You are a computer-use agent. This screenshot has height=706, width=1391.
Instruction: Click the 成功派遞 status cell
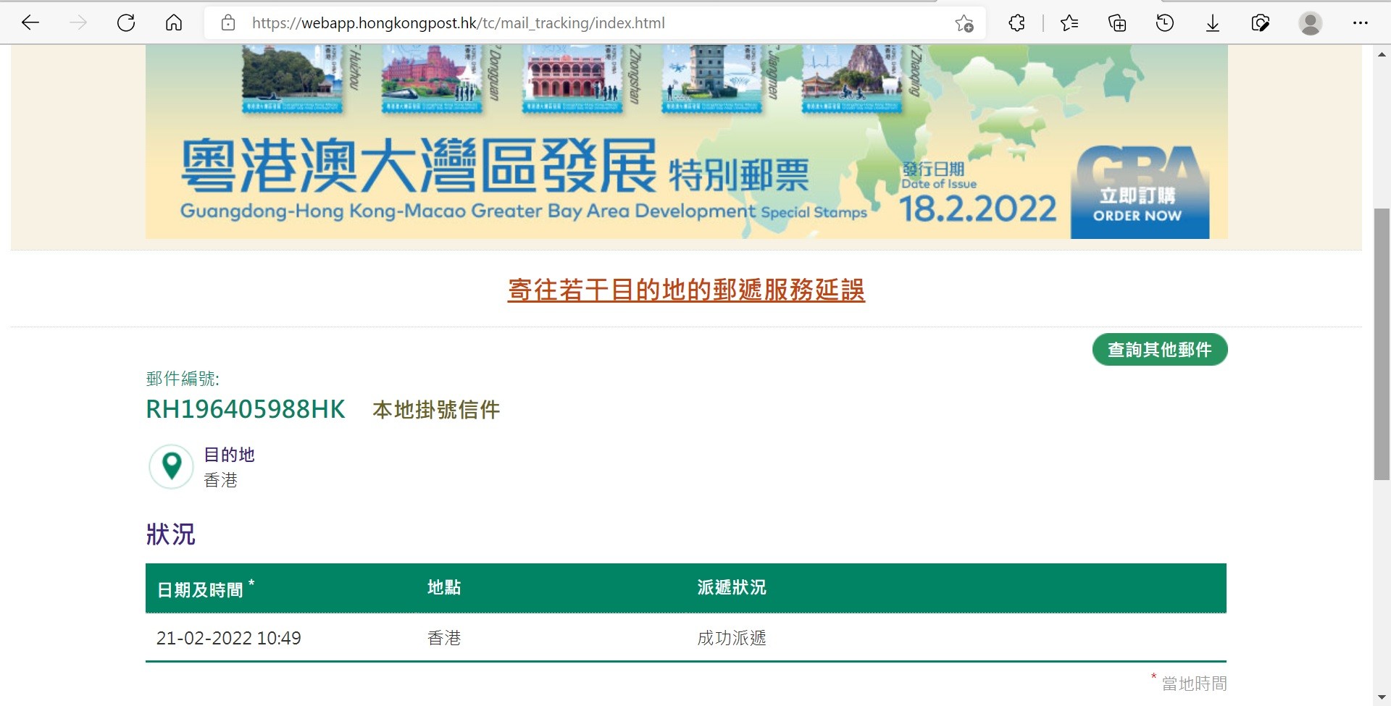coord(732,638)
